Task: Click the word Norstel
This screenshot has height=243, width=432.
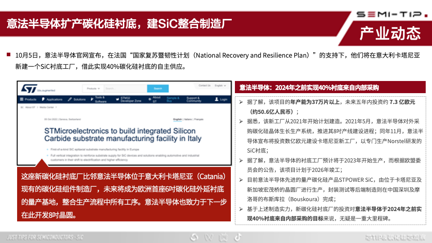Action: point(397,141)
